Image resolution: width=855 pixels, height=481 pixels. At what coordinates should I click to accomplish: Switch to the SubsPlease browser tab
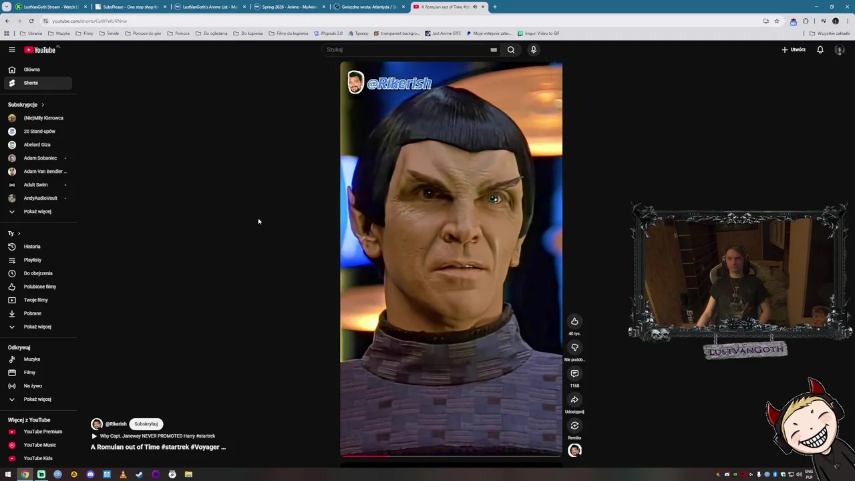point(130,7)
